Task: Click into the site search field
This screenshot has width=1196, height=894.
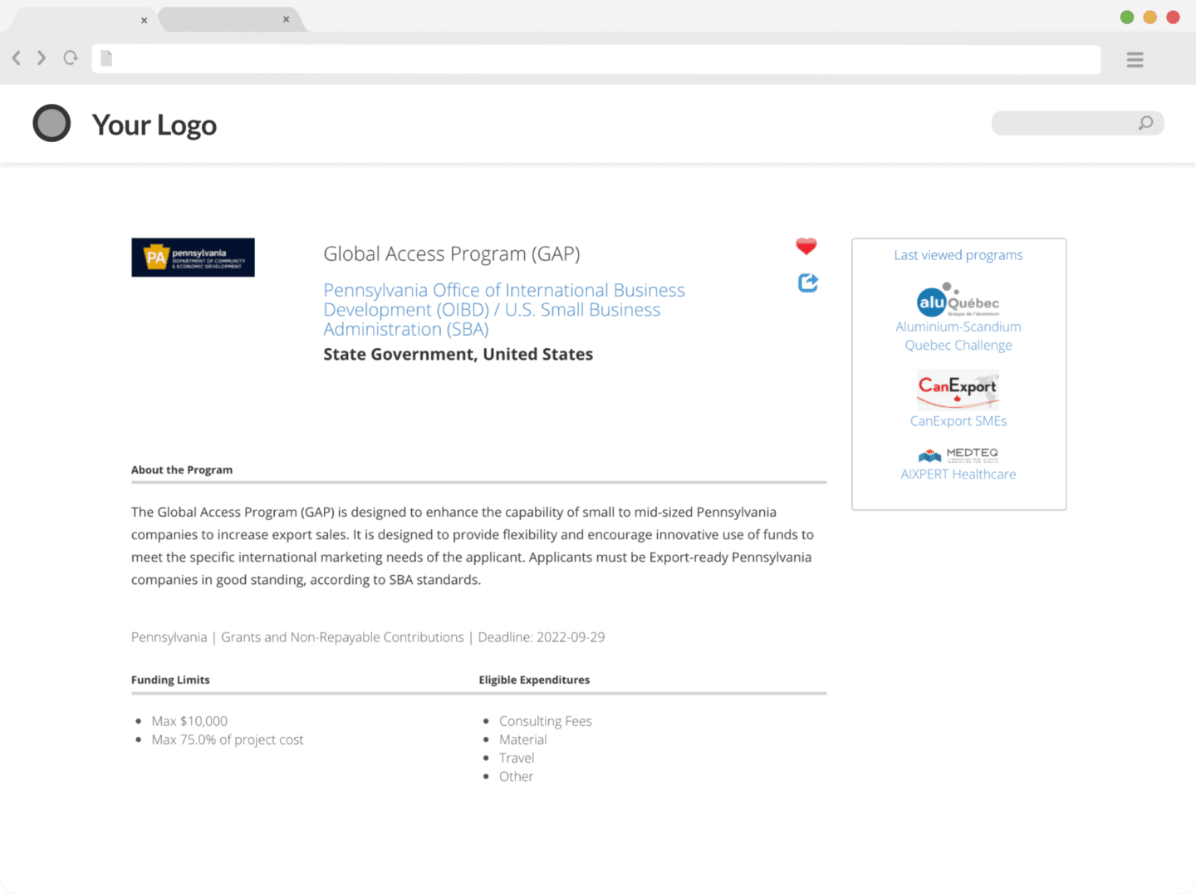Action: 1077,123
